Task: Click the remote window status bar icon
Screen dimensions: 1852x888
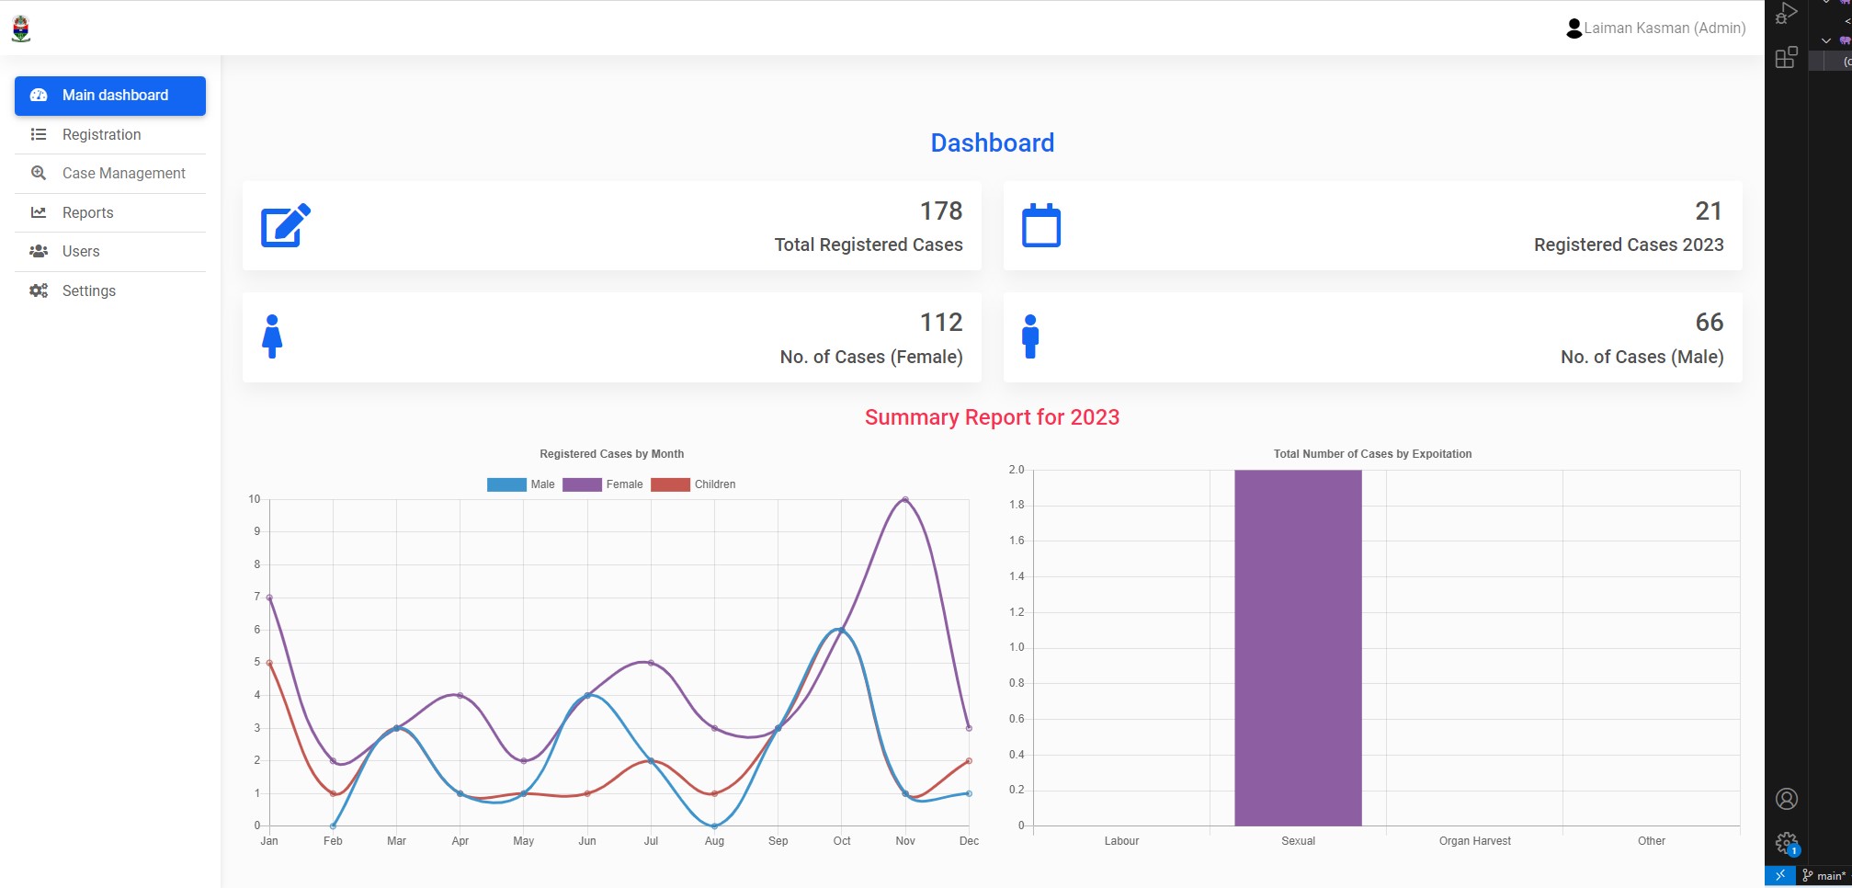Action: (x=1779, y=875)
